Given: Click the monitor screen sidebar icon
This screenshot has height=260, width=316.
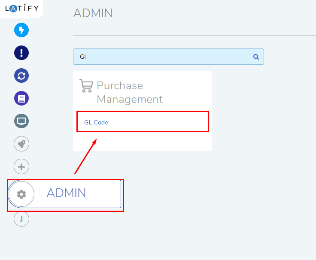Looking at the screenshot, I should pyautogui.click(x=21, y=121).
